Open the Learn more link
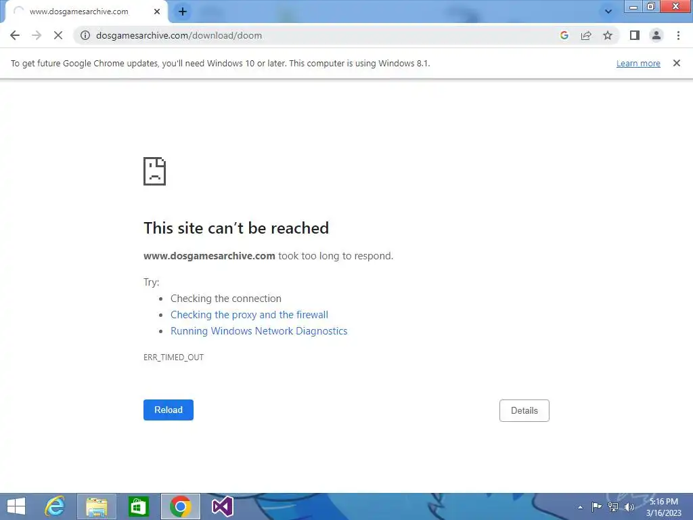693x520 pixels. (638, 63)
